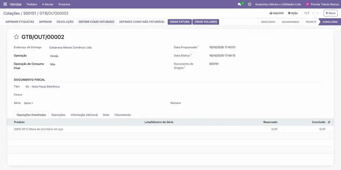Select the Concluído status stage

[x=330, y=22]
